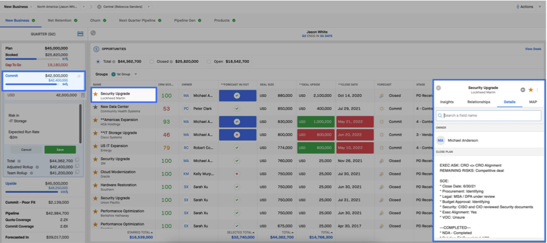Click the Cancel button in commit editor

click(x=26, y=149)
